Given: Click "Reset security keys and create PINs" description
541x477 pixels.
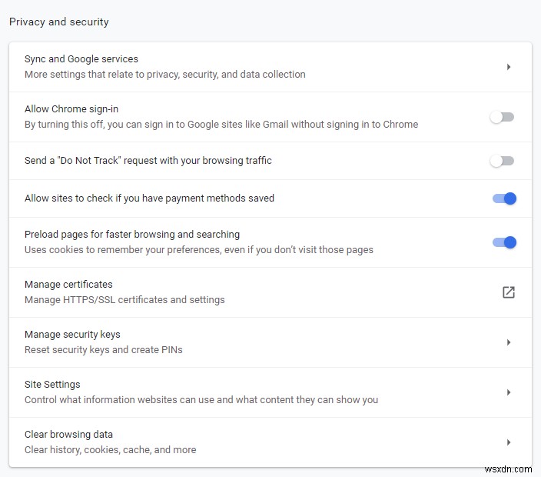Looking at the screenshot, I should pos(104,349).
